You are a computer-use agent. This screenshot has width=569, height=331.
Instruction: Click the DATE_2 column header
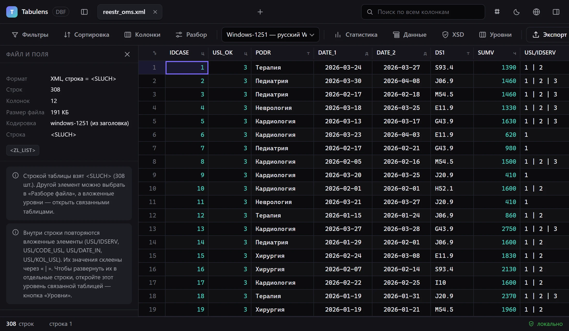401,53
